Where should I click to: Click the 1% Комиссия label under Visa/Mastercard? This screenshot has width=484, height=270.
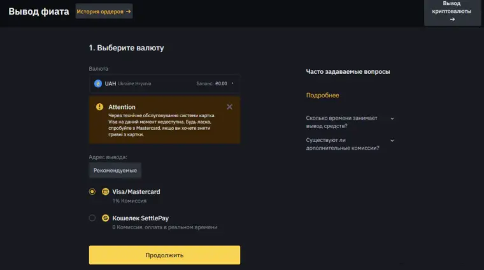(129, 201)
